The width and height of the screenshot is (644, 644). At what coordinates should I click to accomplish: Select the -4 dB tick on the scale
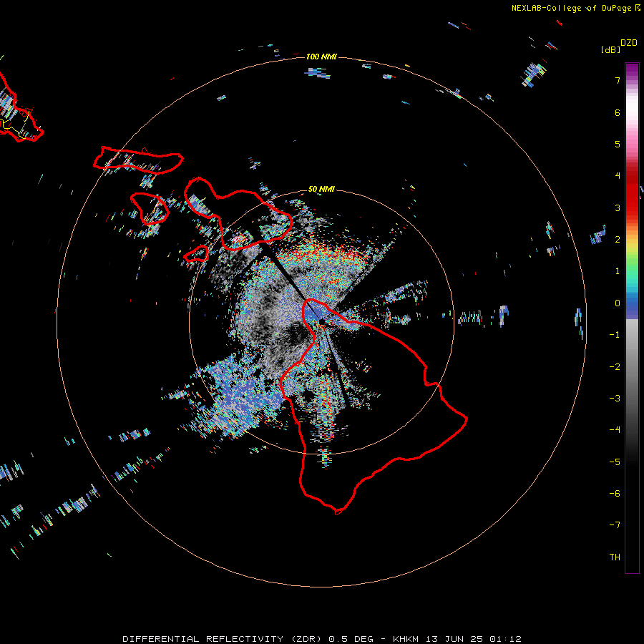pos(615,430)
